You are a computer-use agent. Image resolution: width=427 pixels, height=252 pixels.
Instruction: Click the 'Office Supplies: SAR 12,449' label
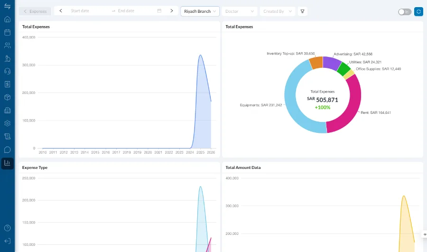pyautogui.click(x=378, y=69)
